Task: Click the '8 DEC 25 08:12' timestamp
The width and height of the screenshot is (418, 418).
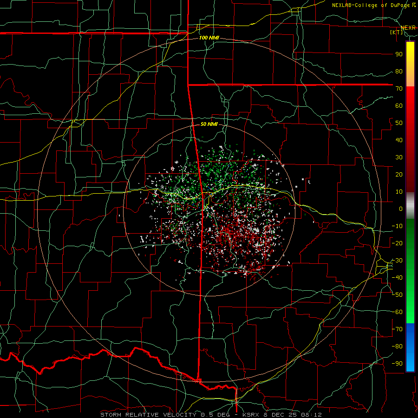Action: click(x=293, y=415)
